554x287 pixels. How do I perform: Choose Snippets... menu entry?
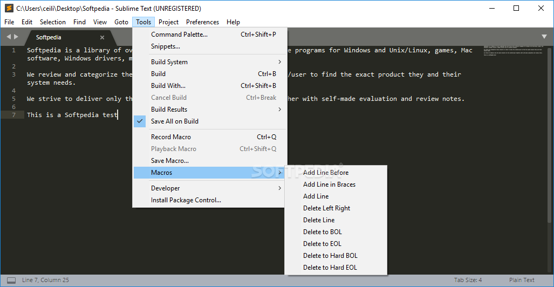(210, 46)
